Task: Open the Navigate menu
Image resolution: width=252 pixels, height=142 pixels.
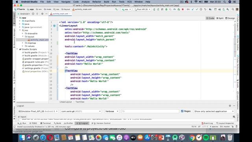Action: tap(66, 2)
